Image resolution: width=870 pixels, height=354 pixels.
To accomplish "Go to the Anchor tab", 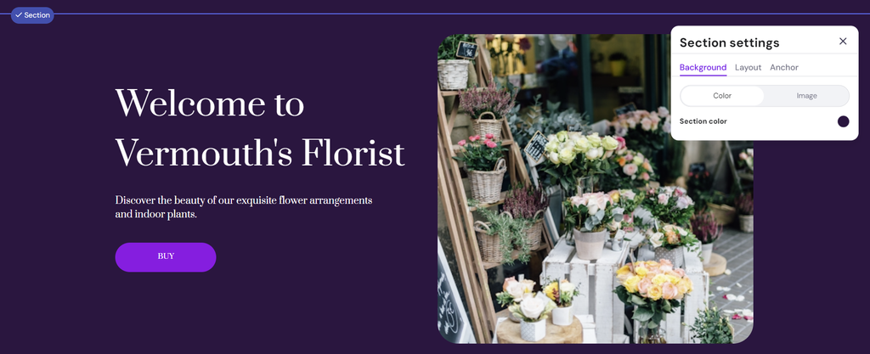I will point(784,68).
